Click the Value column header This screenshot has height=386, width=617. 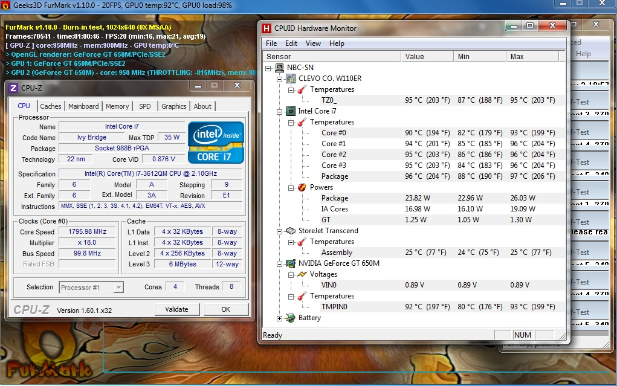click(x=427, y=57)
